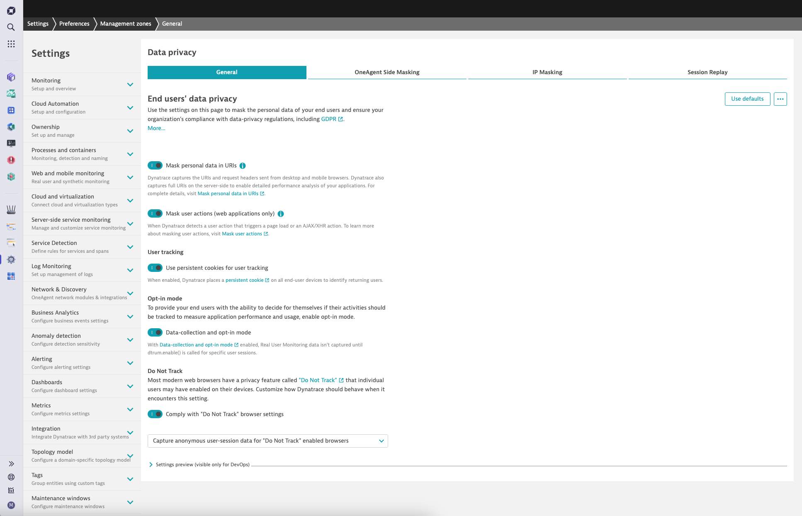
Task: Disable Comply with Do Not Track setting
Action: 155,414
